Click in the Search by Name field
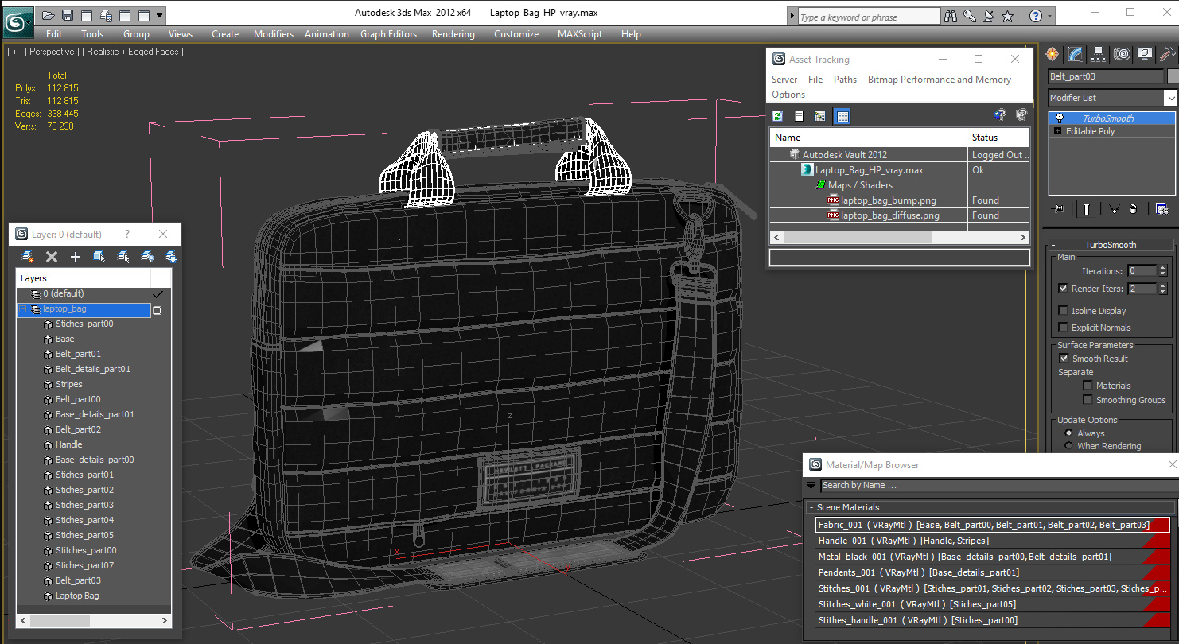 click(998, 485)
